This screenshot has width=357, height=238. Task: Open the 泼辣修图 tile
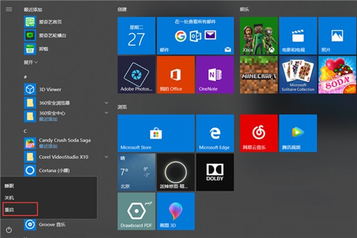(x=176, y=172)
